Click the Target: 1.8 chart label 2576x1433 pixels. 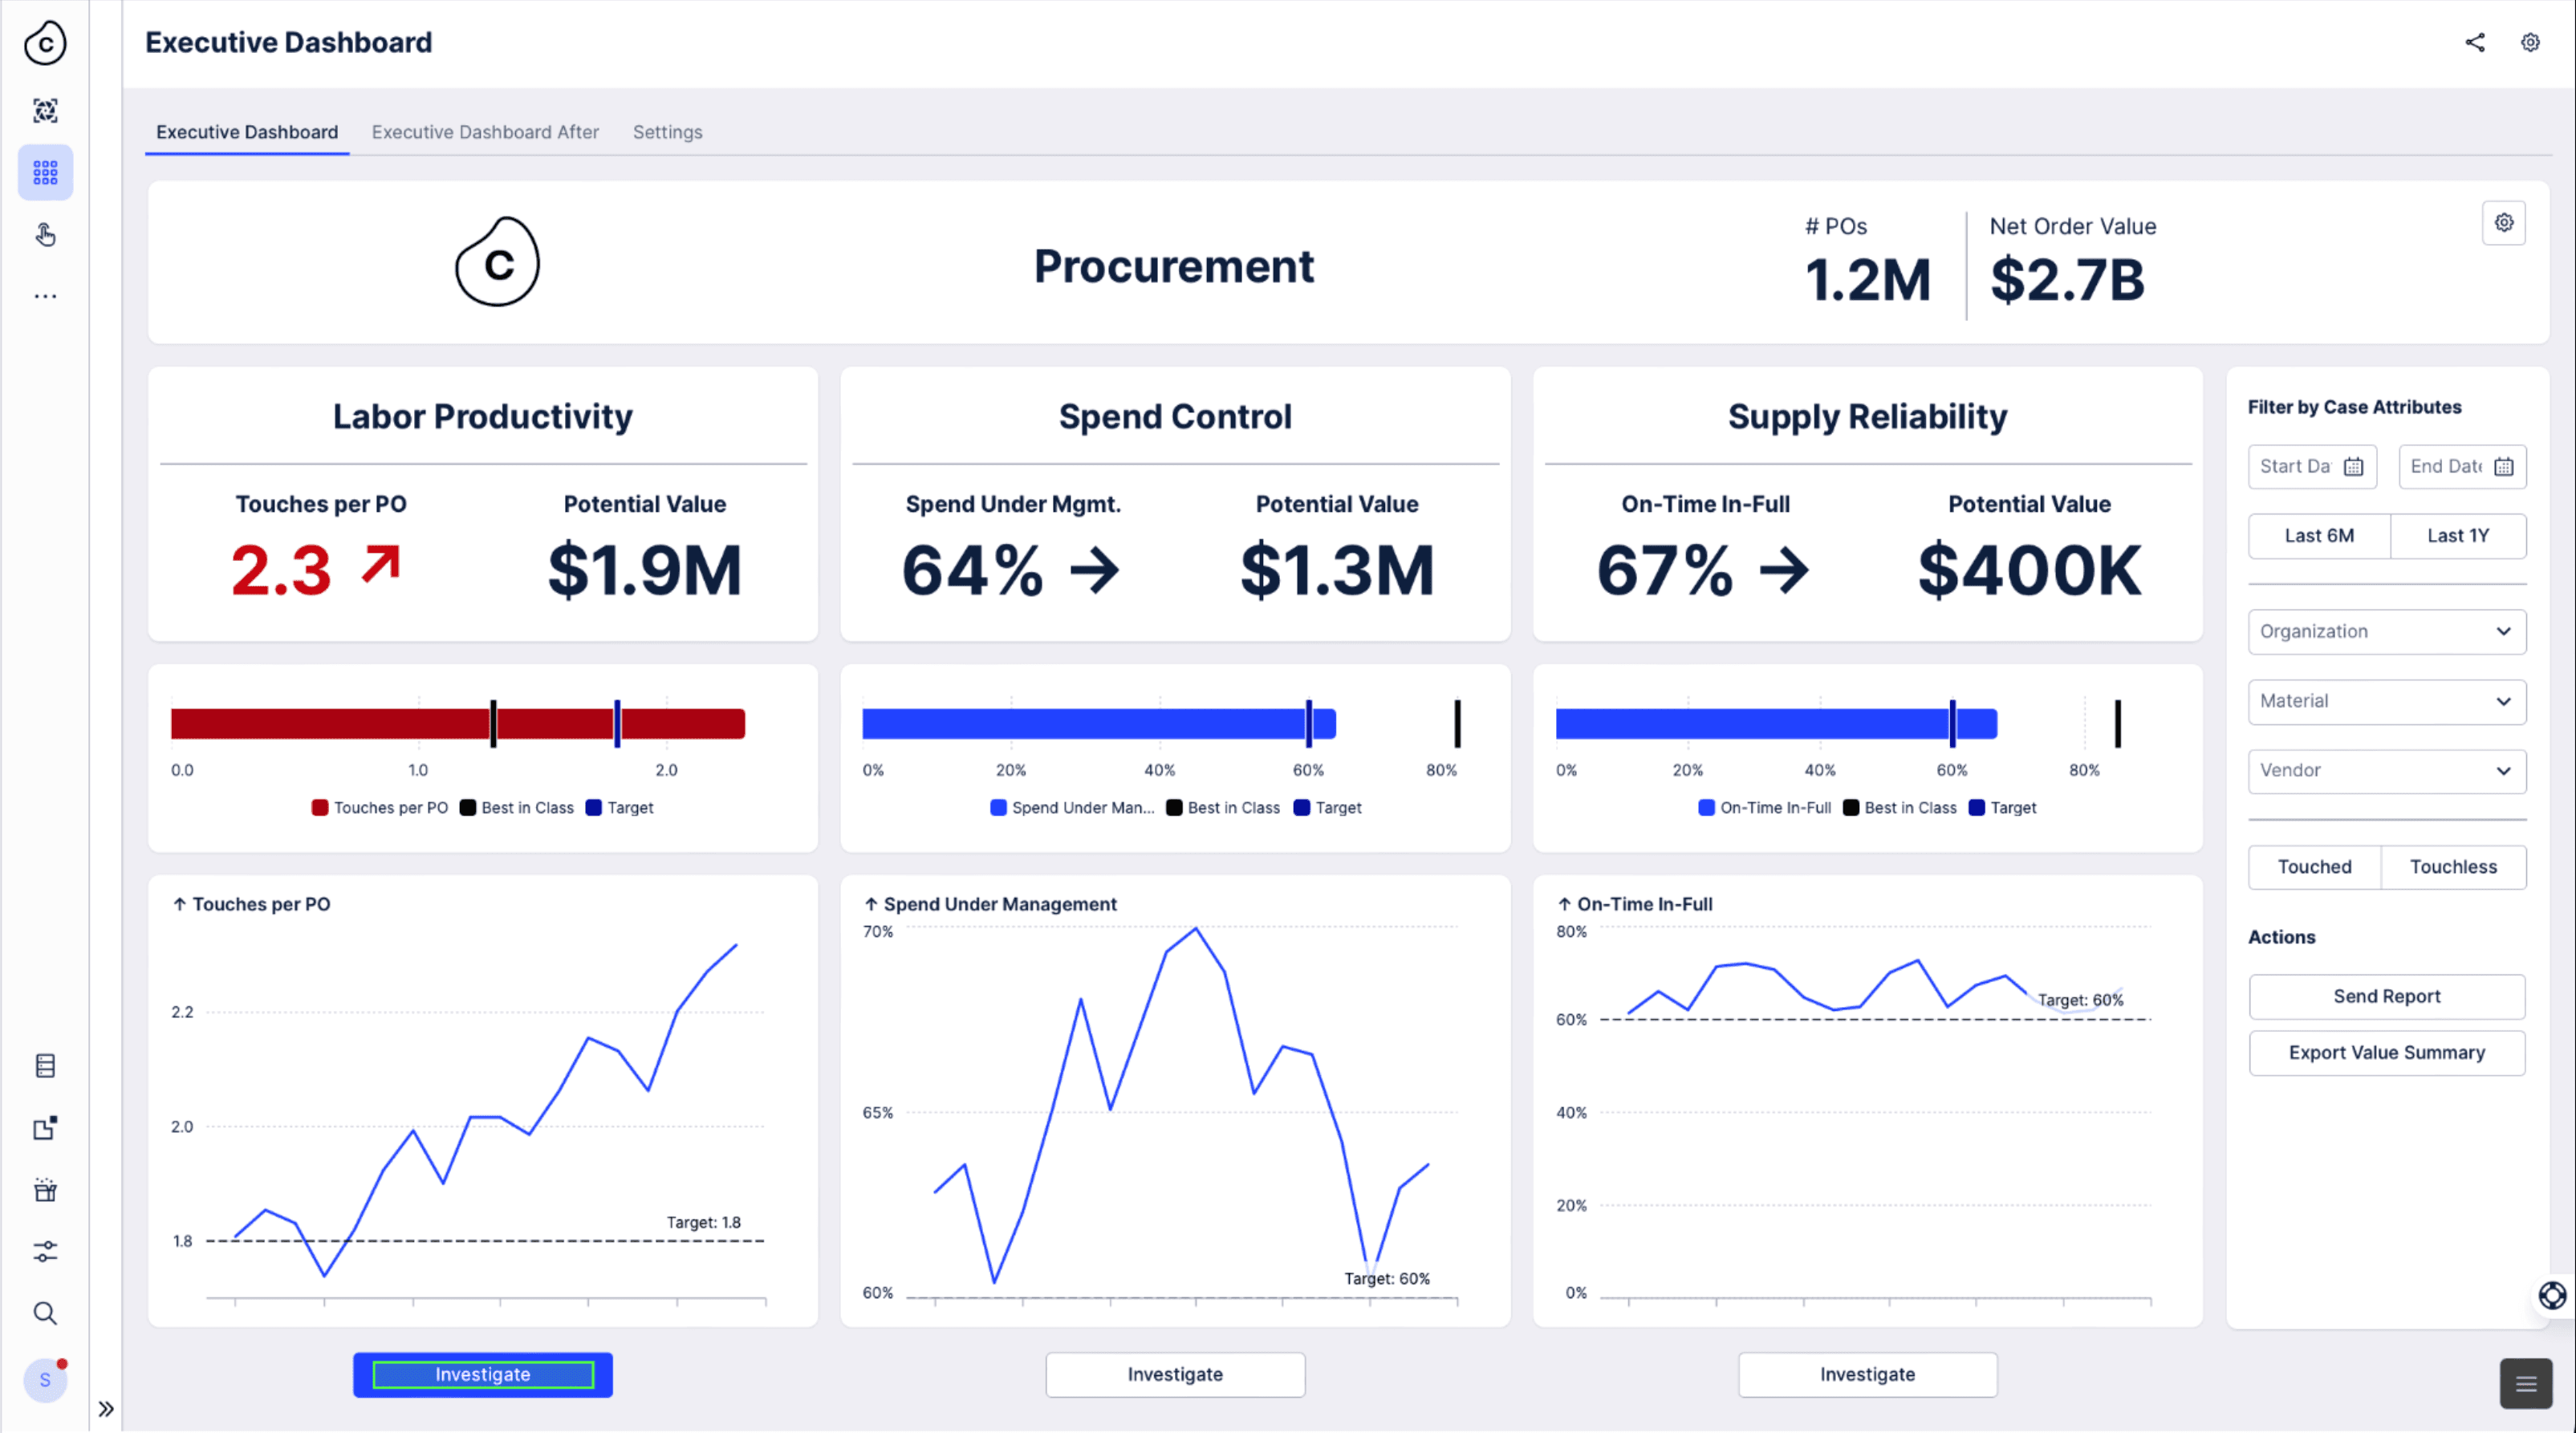pos(704,1223)
